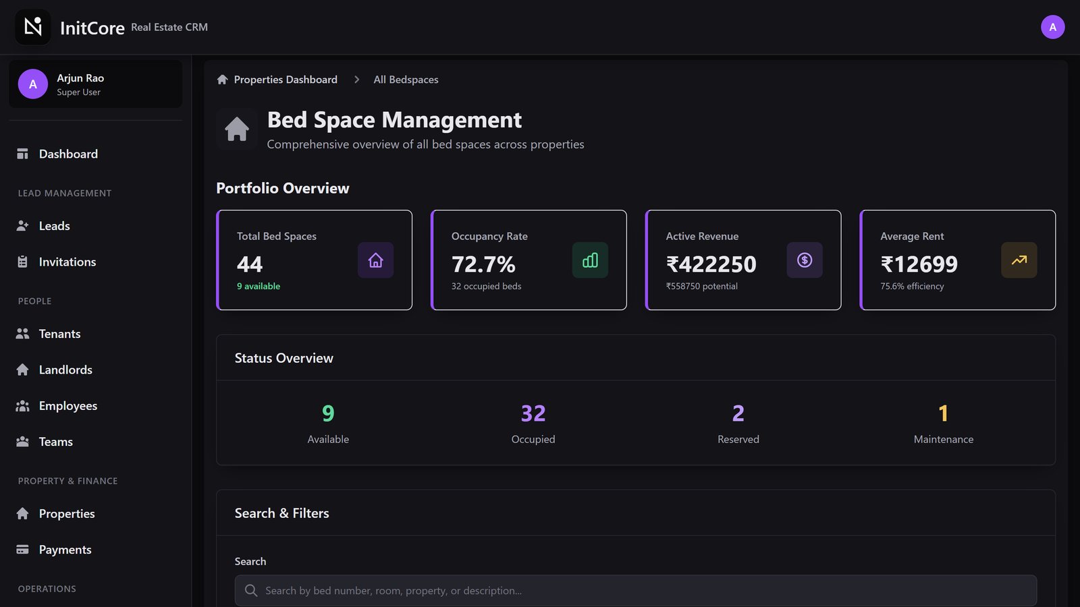Click the Arjun Rao profile card
The width and height of the screenshot is (1080, 607).
click(x=96, y=84)
